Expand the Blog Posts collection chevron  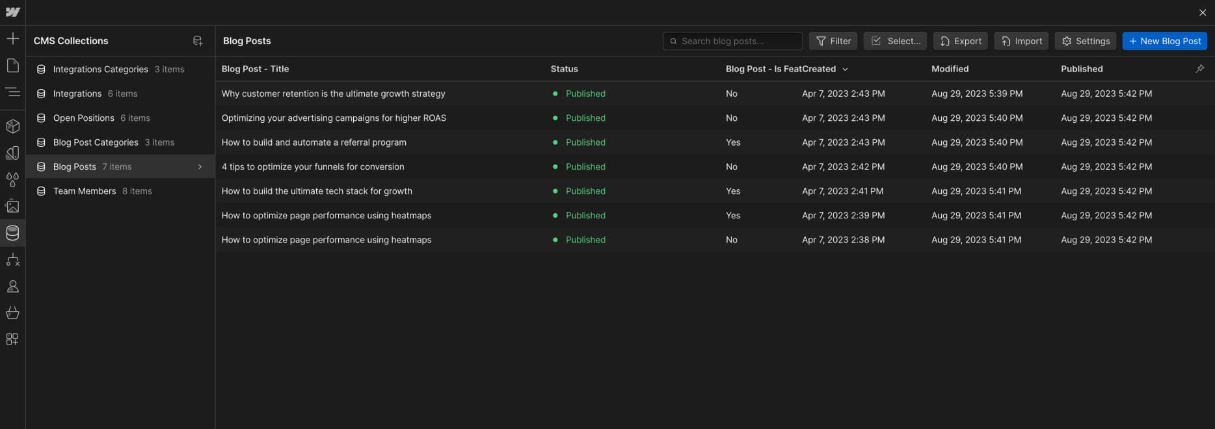pyautogui.click(x=200, y=167)
